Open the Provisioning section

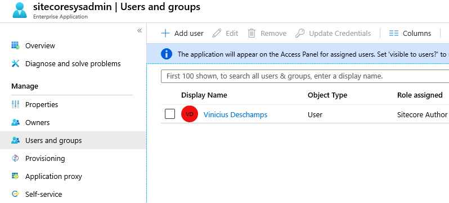tap(45, 159)
